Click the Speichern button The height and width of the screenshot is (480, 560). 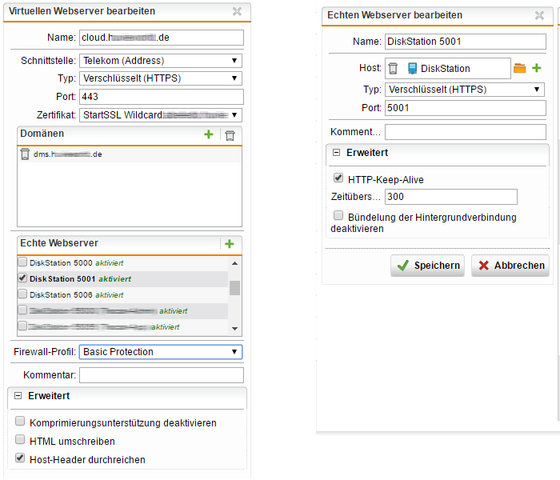[427, 266]
